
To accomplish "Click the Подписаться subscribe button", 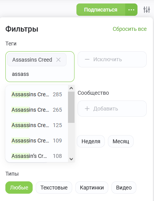I will click(101, 10).
